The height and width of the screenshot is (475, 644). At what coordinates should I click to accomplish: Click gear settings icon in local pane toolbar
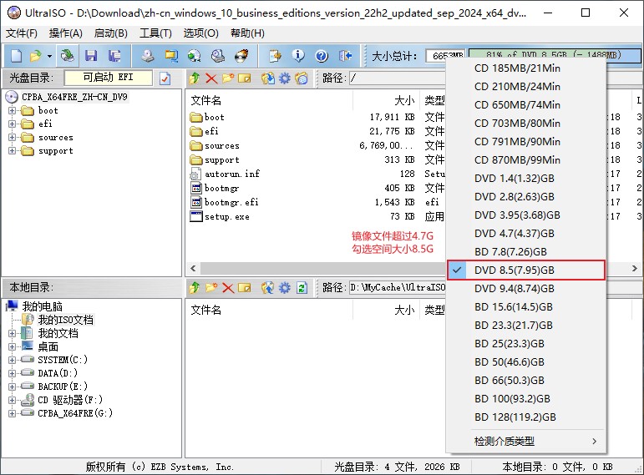(285, 287)
